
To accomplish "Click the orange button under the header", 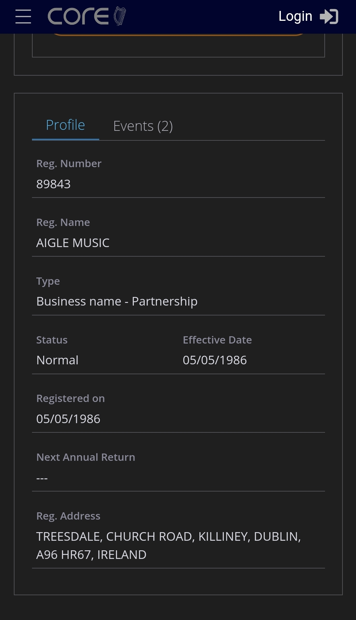I will coord(178,34).
